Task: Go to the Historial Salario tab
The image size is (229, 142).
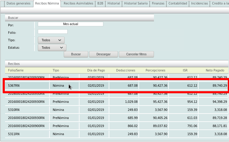Action: point(136,4)
